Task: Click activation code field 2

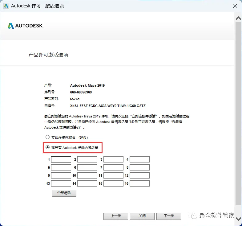Action: (87, 159)
